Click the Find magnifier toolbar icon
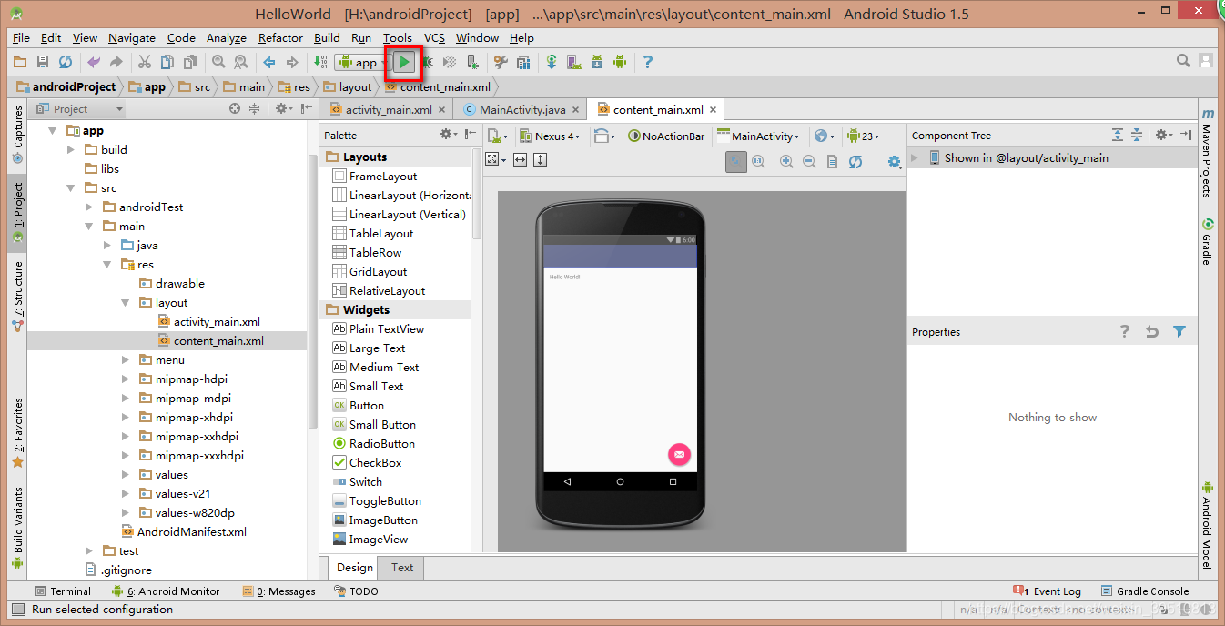Image resolution: width=1225 pixels, height=626 pixels. tap(218, 62)
